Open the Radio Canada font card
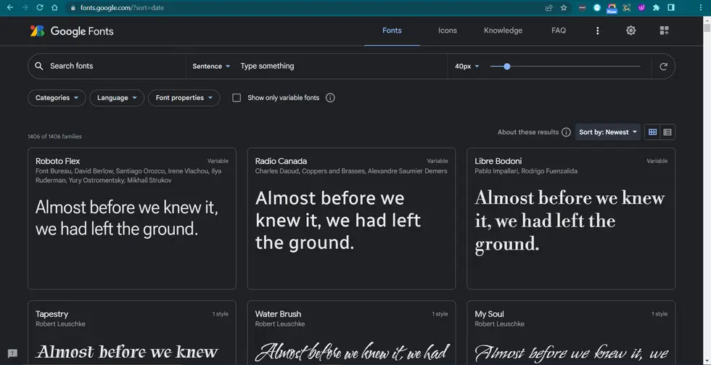 (x=351, y=218)
